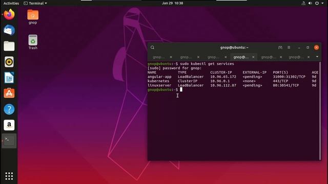
Task: Open LibreOffice Writer from the dock
Action: (x=9, y=78)
